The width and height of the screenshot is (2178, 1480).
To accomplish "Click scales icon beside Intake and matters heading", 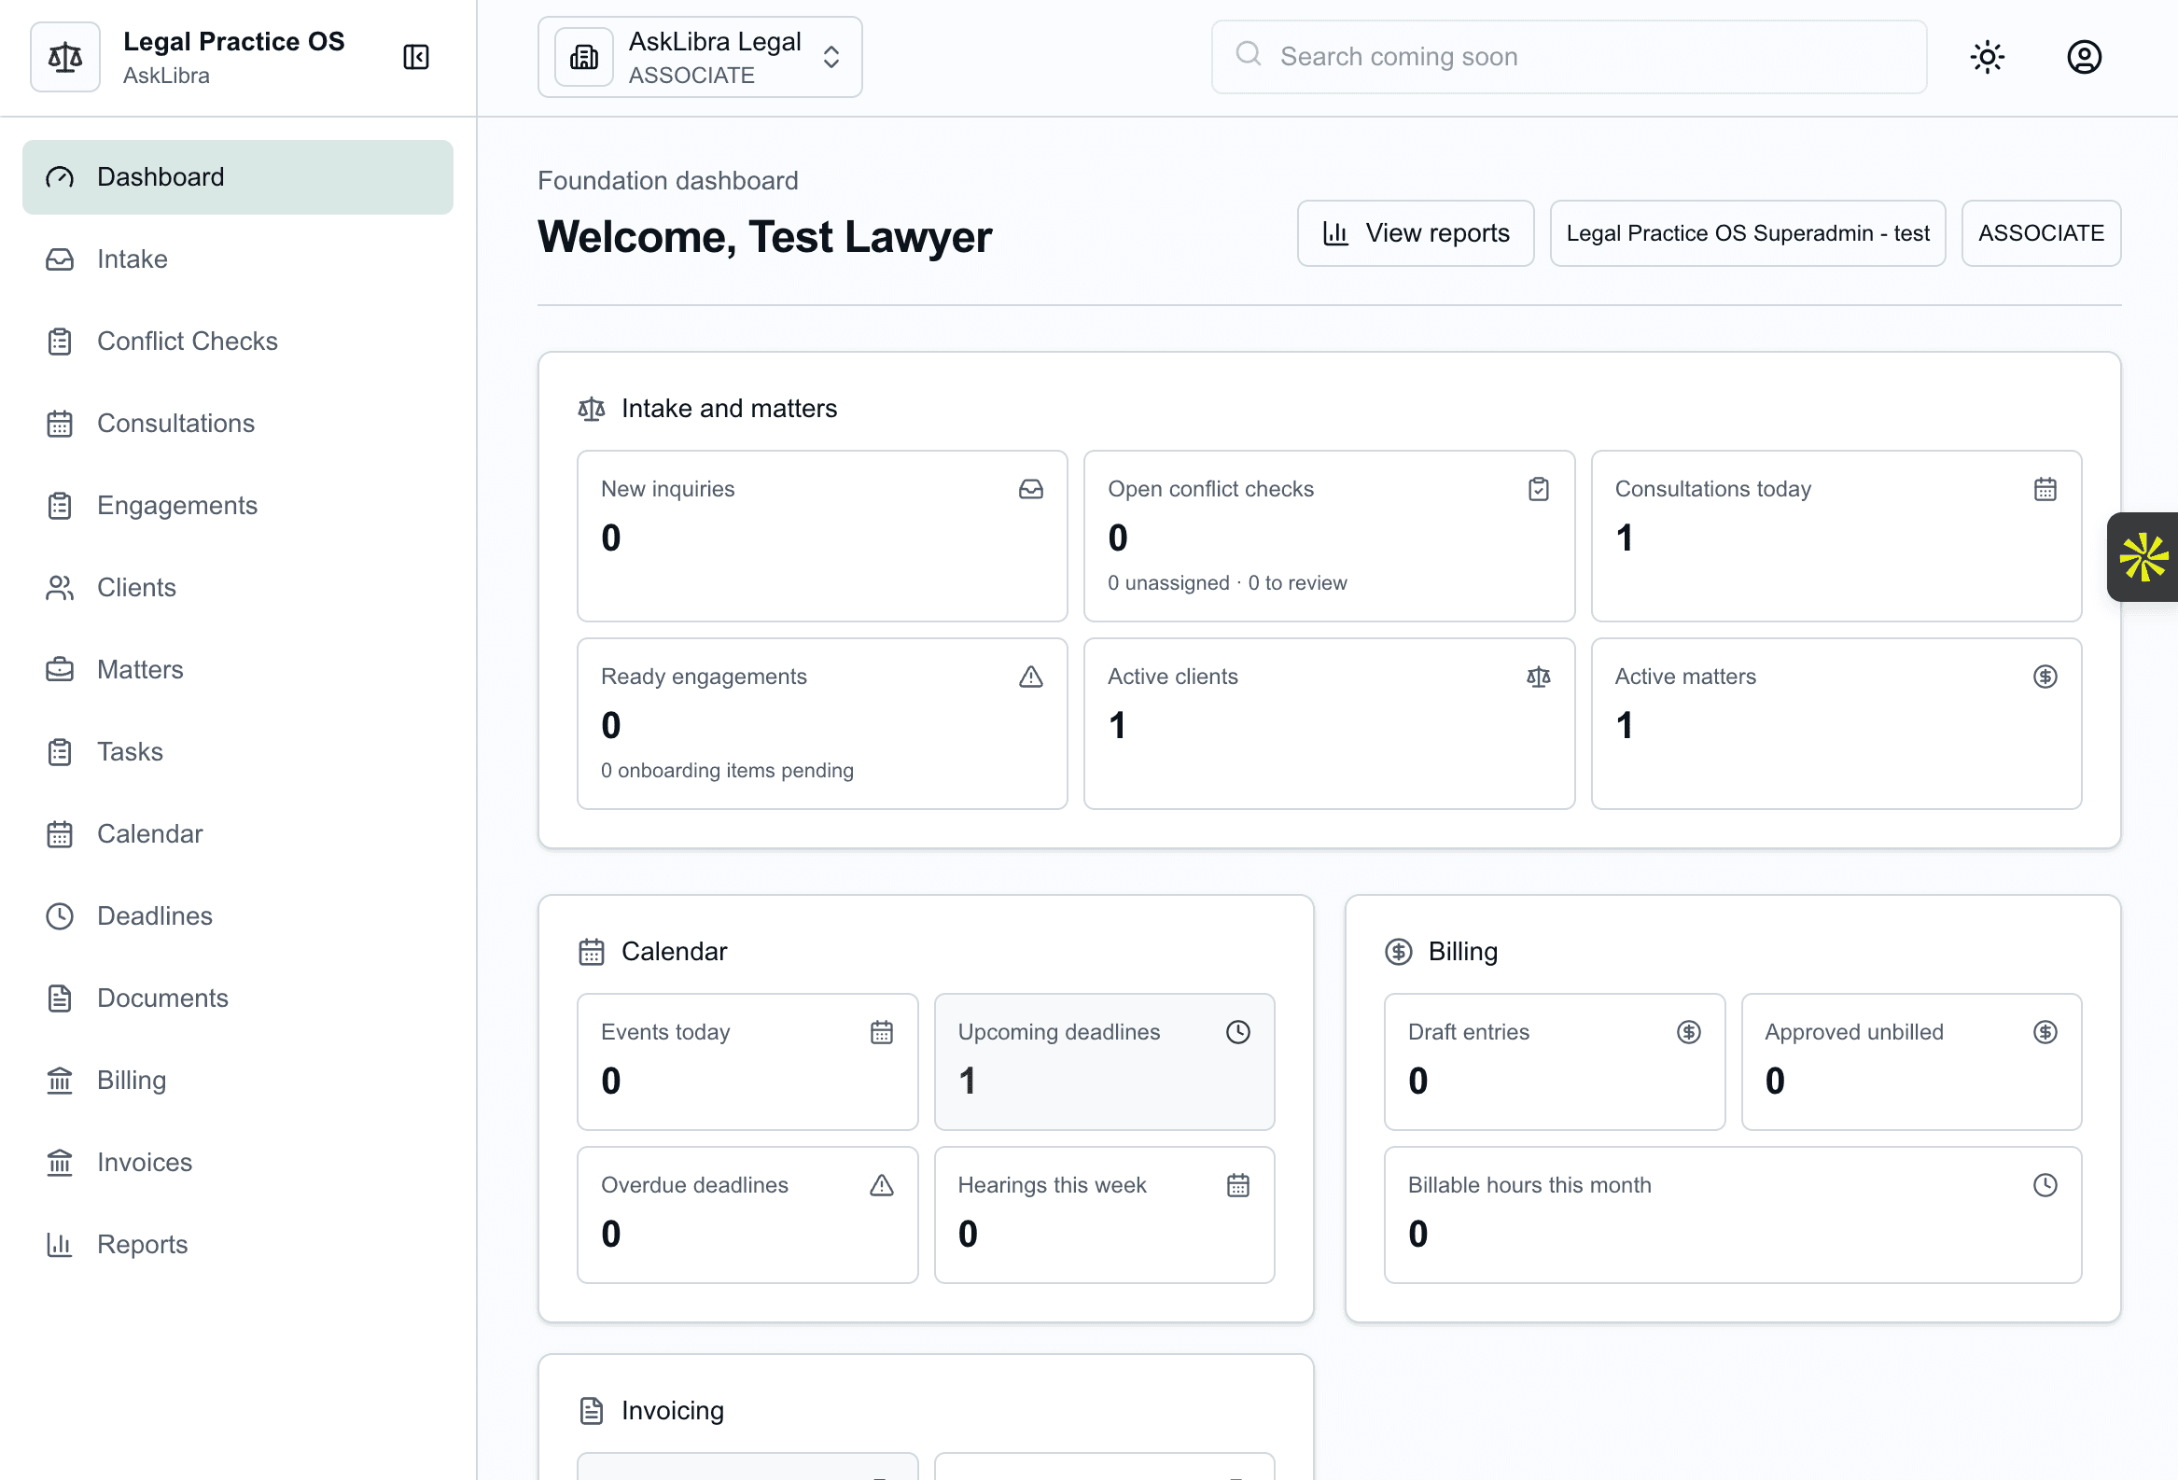I will (592, 409).
